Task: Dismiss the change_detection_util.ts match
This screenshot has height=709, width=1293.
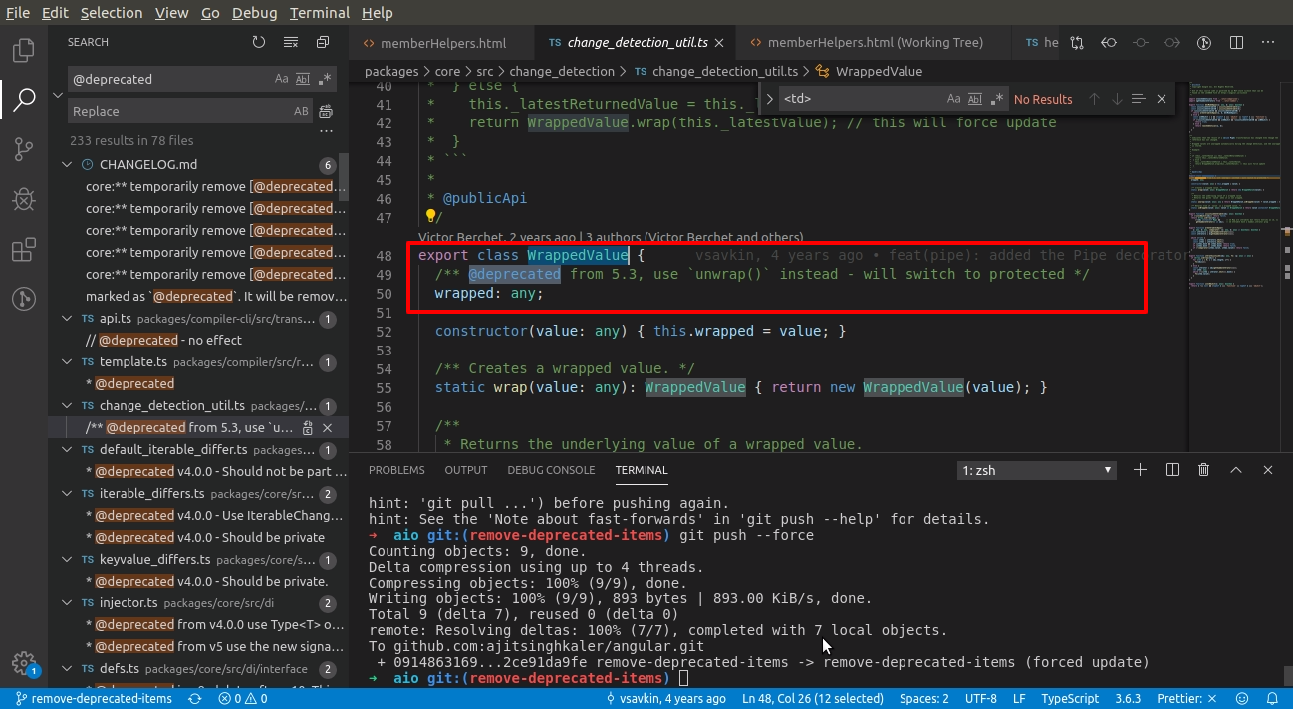Action: point(327,427)
